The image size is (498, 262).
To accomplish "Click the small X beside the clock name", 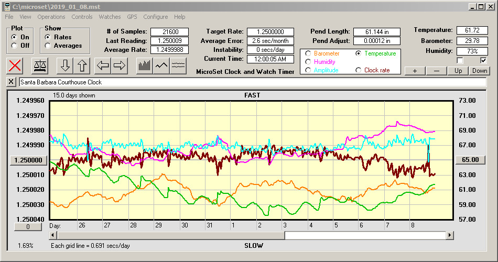I will [x=11, y=82].
